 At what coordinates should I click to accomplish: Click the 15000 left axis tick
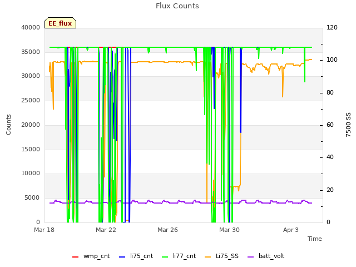pos(31,149)
